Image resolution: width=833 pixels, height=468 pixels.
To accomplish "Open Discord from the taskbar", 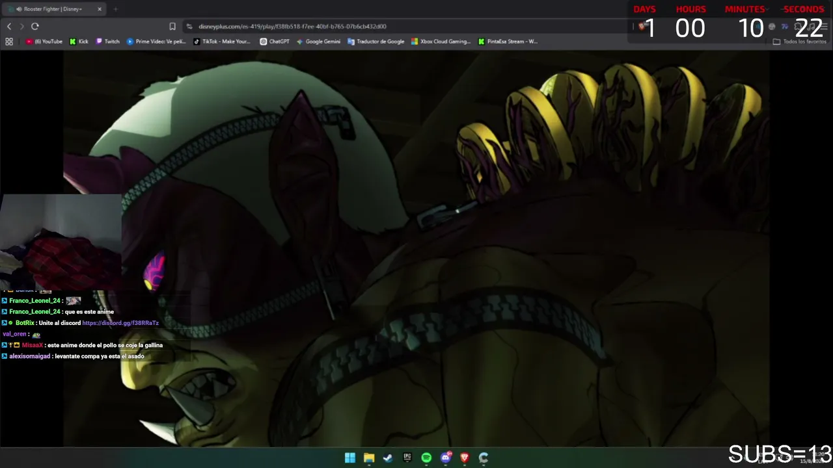I will [446, 458].
